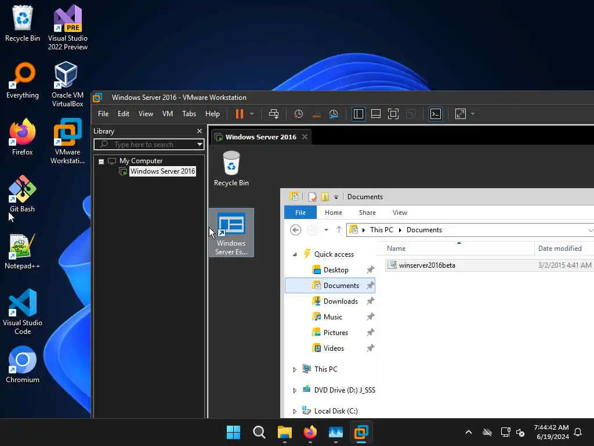This screenshot has width=594, height=446.
Task: Open Desktop under Quick access
Action: 336,270
